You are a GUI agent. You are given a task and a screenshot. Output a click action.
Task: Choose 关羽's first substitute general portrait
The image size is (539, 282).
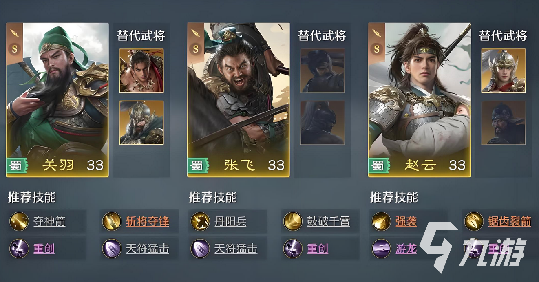(x=141, y=70)
